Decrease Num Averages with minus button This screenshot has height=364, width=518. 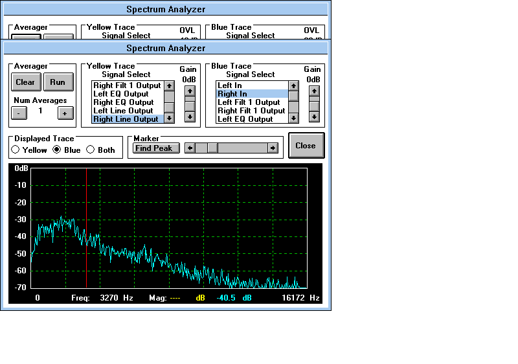[x=19, y=113]
